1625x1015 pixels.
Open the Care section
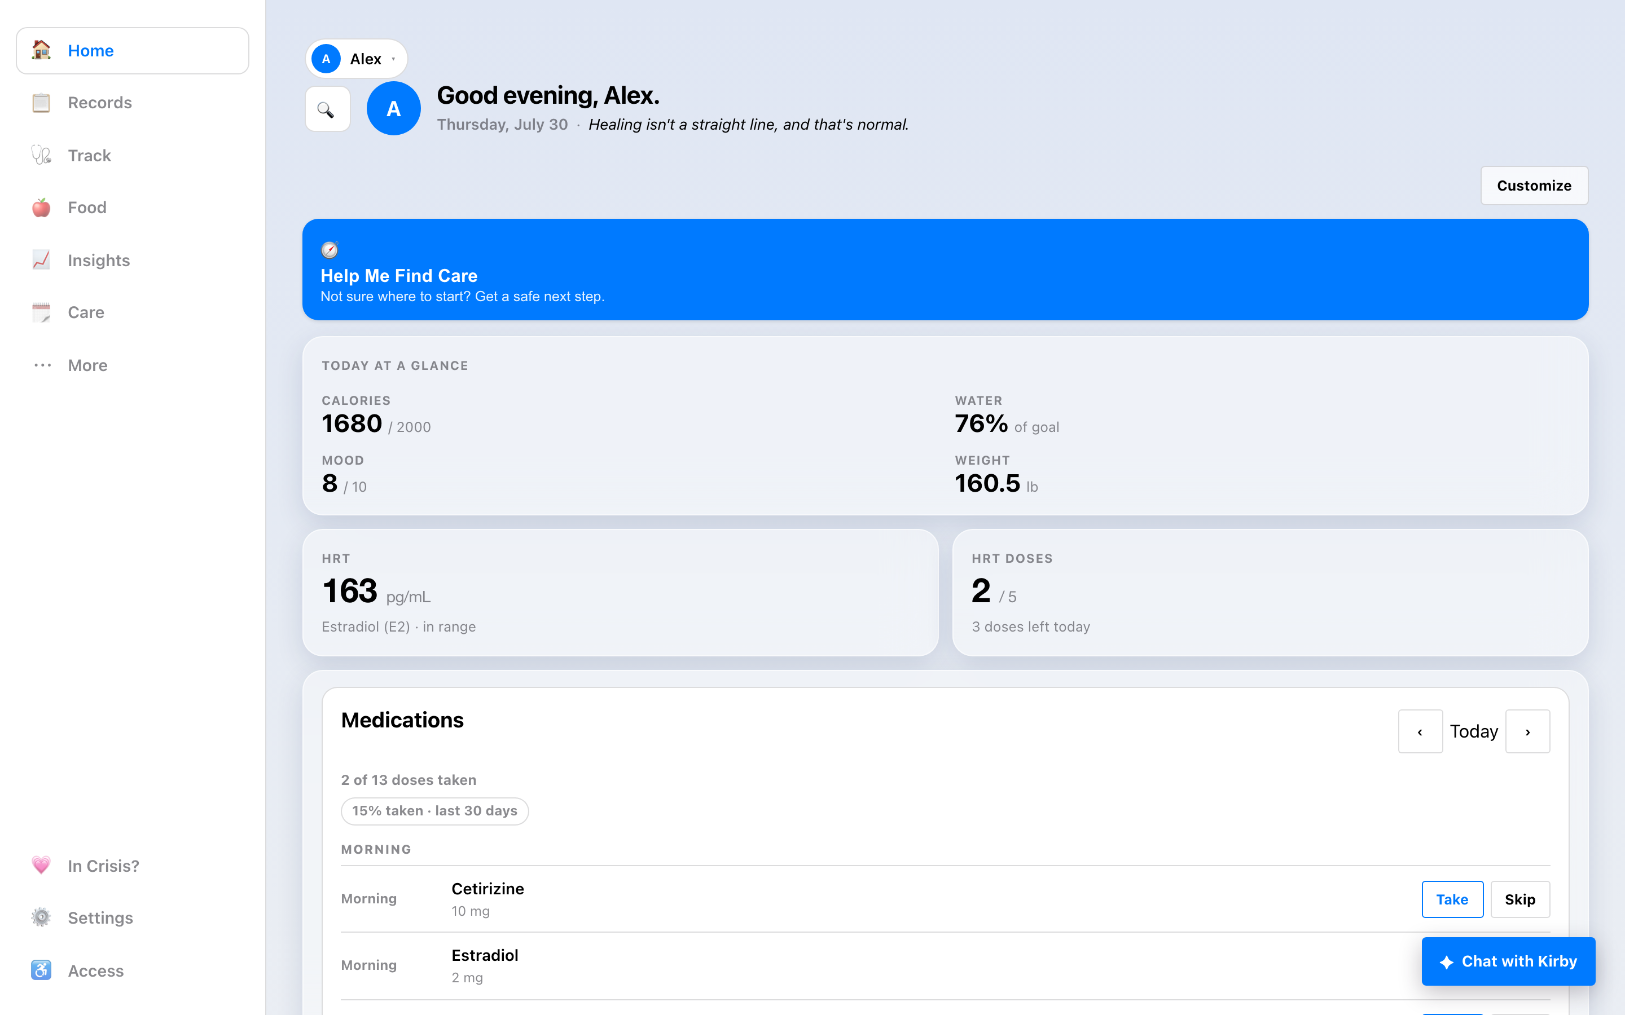132,312
